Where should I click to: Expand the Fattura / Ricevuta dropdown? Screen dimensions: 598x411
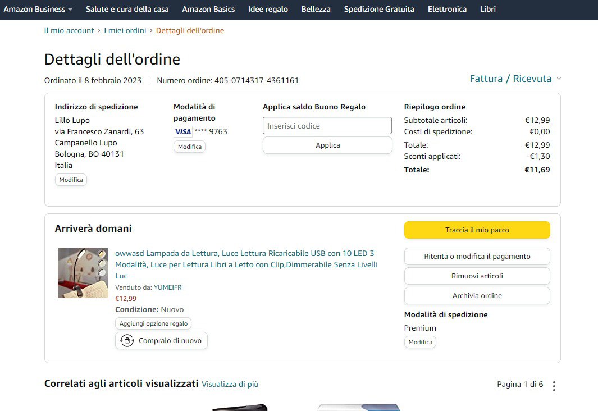click(x=515, y=79)
